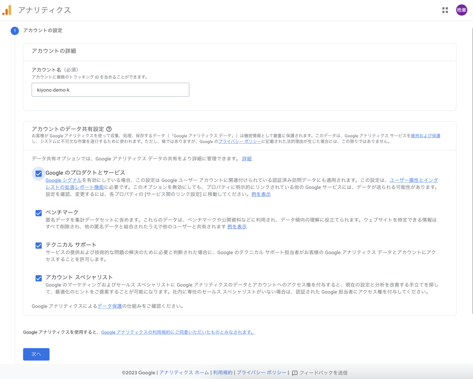The image size is (473, 379).
Task: Toggle the テクニカル サポート checkbox
Action: pos(39,245)
